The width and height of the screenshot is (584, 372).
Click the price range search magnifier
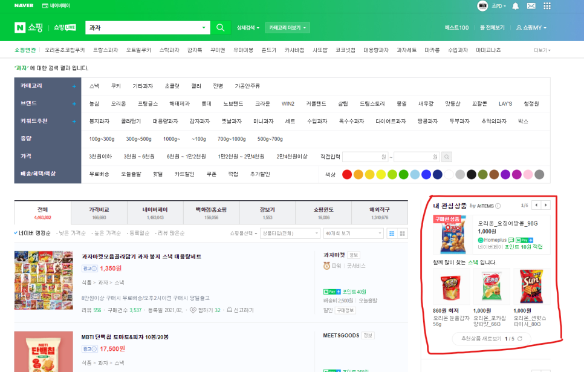(447, 157)
